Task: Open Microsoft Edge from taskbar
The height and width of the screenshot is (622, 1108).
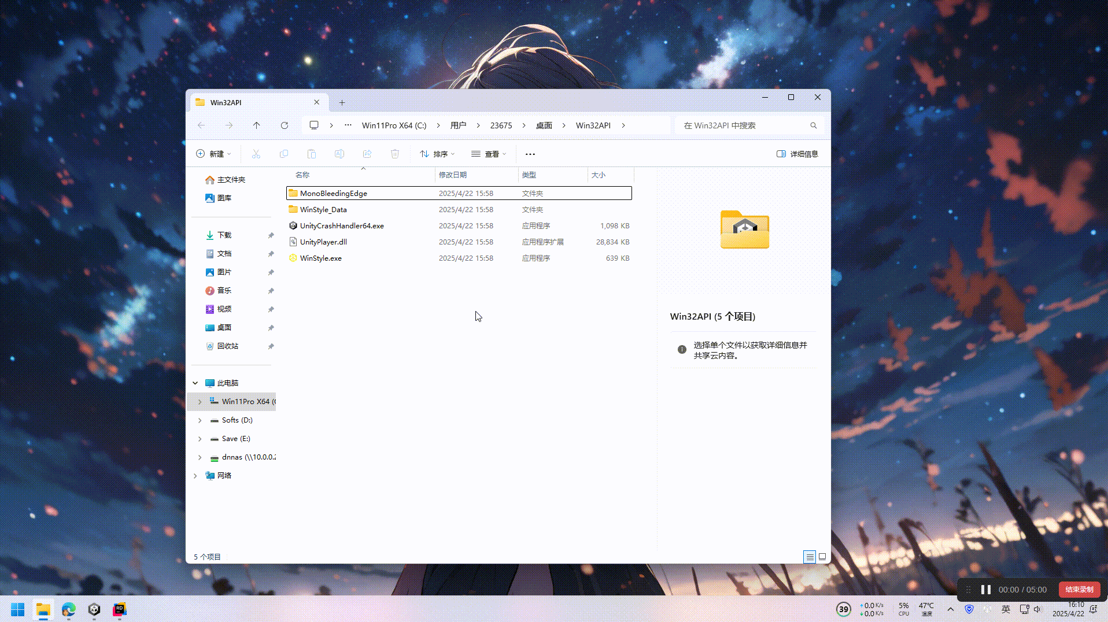Action: pos(69,609)
